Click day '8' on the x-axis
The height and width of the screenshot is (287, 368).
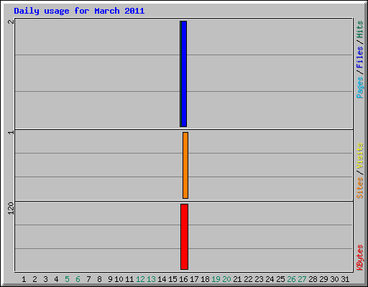tap(99, 279)
